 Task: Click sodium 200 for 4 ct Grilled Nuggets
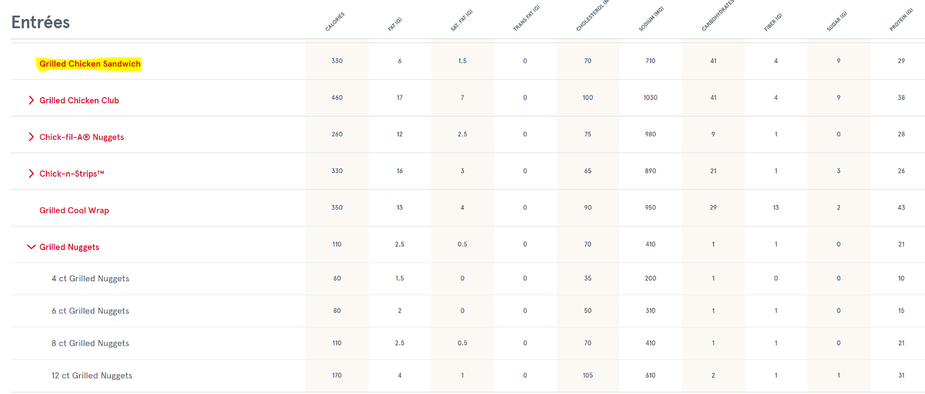pos(650,279)
